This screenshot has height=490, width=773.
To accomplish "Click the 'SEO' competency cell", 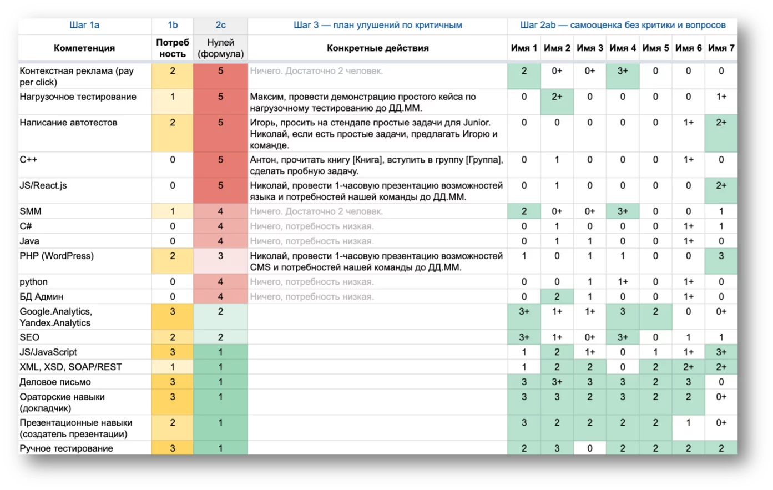I will [84, 337].
